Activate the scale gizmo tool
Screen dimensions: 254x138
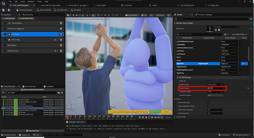pos(83,15)
